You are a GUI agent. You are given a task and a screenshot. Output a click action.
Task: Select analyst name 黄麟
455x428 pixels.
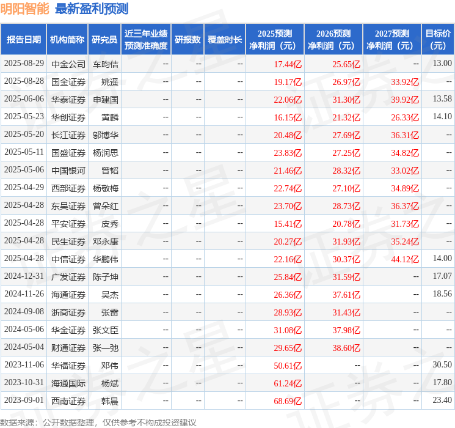[x=110, y=117]
